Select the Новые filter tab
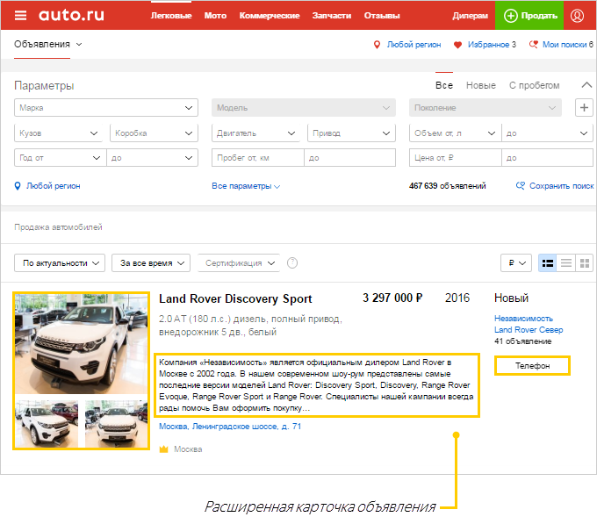597x524 pixels. coord(480,85)
